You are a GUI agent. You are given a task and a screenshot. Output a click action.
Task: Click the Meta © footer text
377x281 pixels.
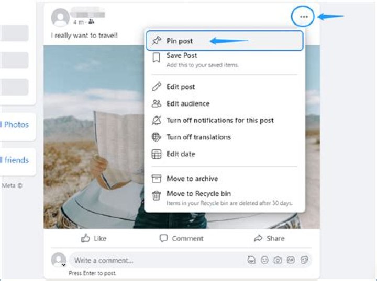coord(12,185)
